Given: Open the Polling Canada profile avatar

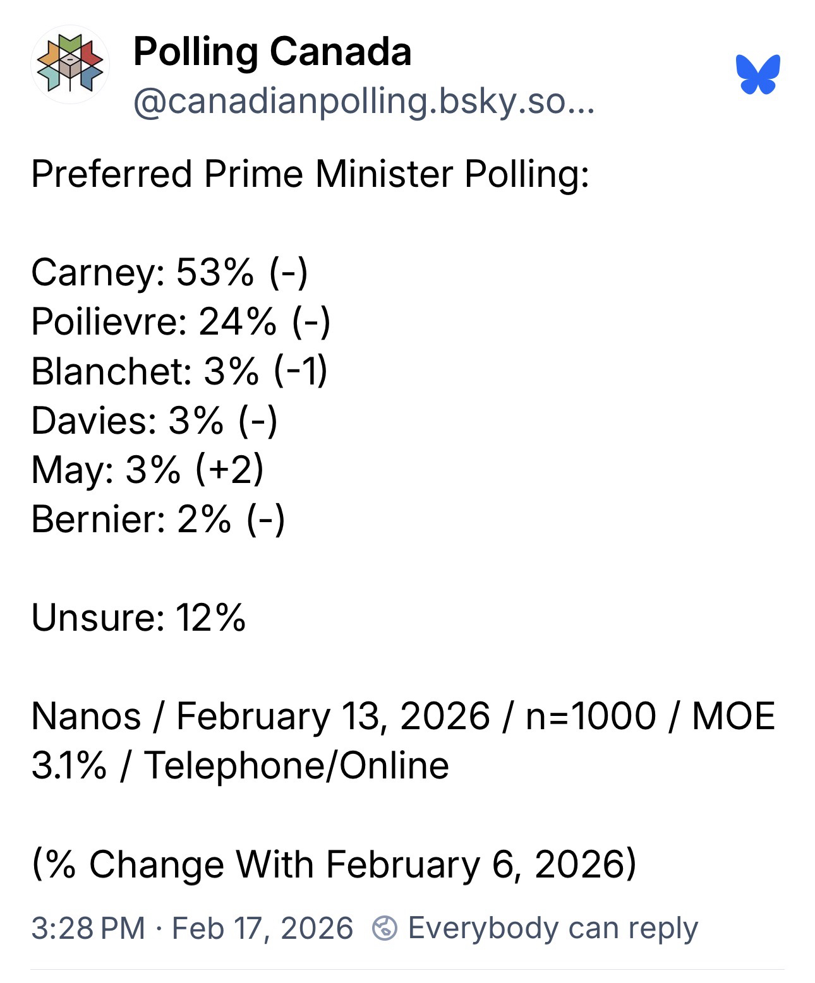Looking at the screenshot, I should (x=70, y=64).
